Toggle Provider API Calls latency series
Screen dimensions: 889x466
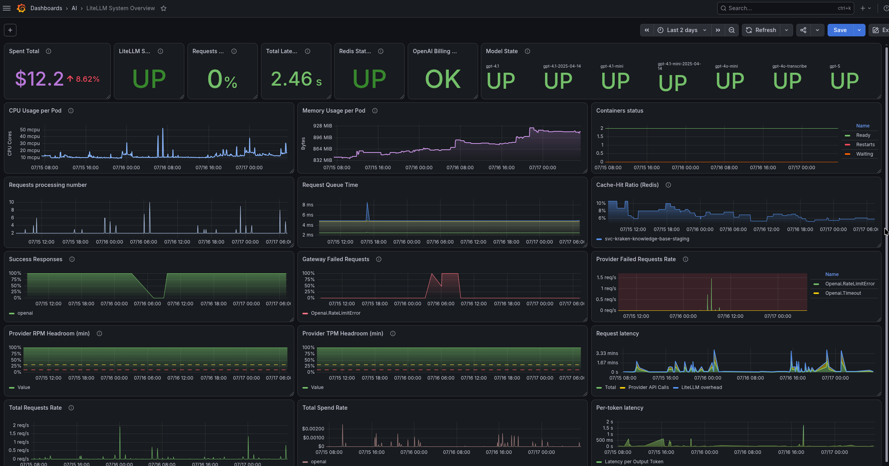coord(648,387)
